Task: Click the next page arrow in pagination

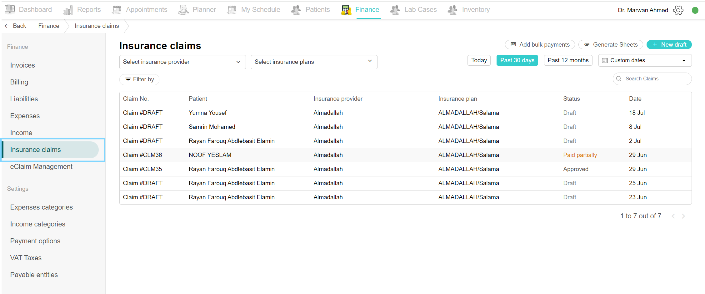Action: 683,216
